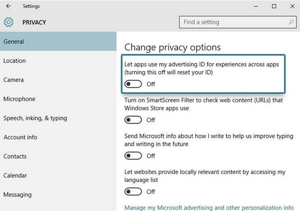Image resolution: width=300 pixels, height=211 pixels.
Task: Click the search magnifier icon
Action: click(291, 22)
